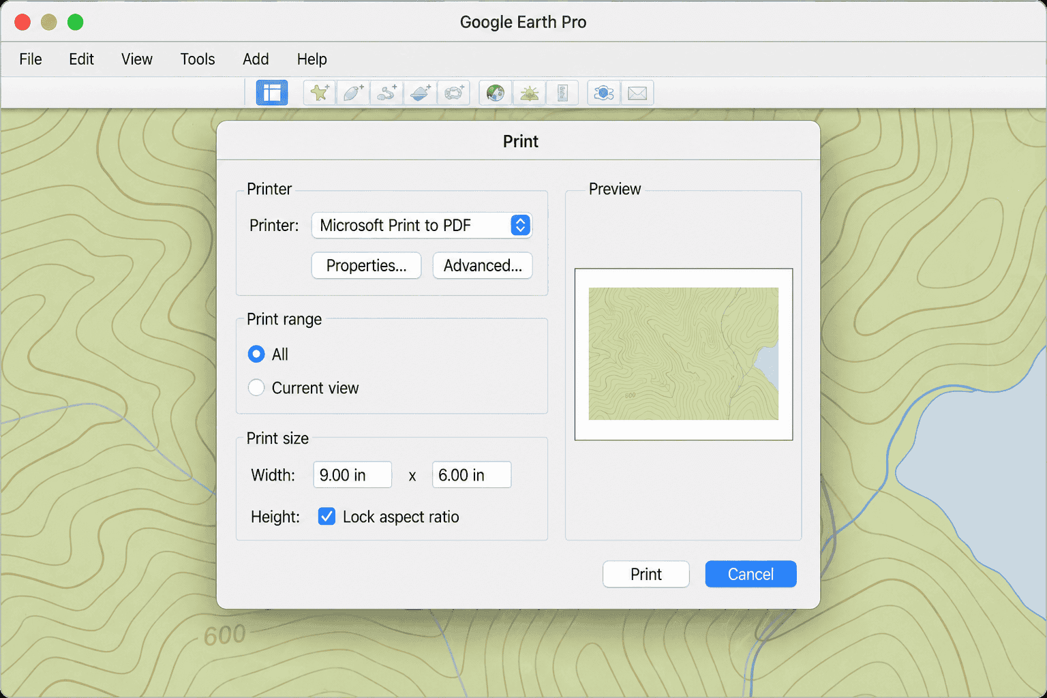Click the Record a Tour icon
The width and height of the screenshot is (1047, 698).
pos(453,93)
